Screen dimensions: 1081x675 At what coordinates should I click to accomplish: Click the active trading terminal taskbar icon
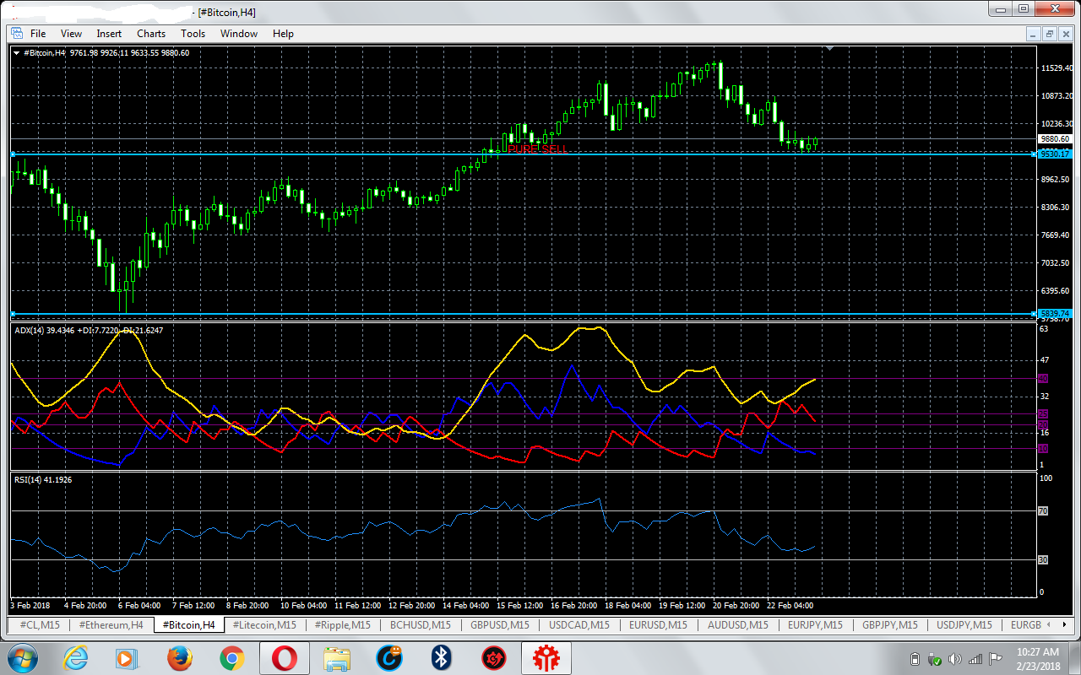[x=546, y=657]
